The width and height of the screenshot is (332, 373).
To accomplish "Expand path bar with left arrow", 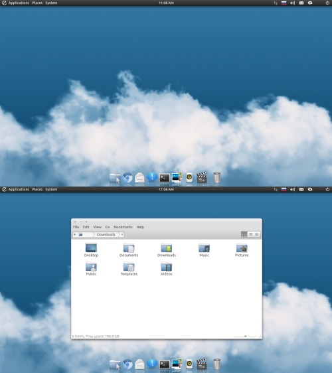I will (x=74, y=234).
